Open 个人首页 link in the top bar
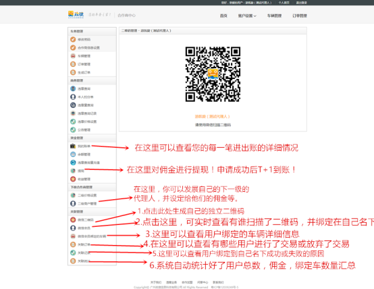The height and width of the screenshot is (289, 374). (x=284, y=3)
